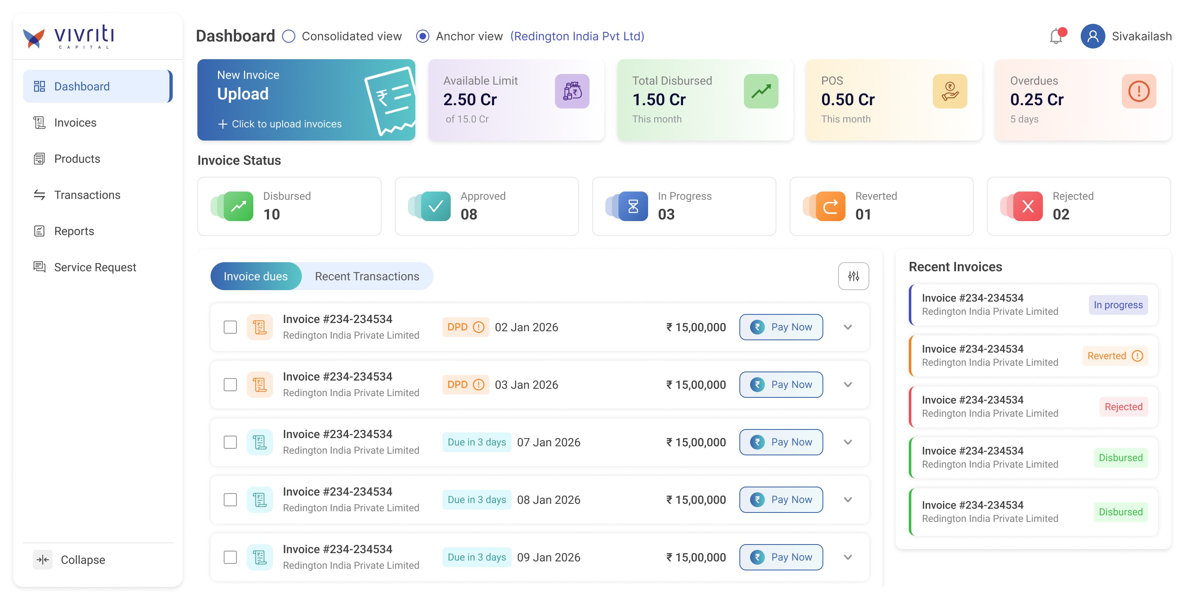
Task: Expand the 07 Jan 2026 invoice details
Action: 848,442
